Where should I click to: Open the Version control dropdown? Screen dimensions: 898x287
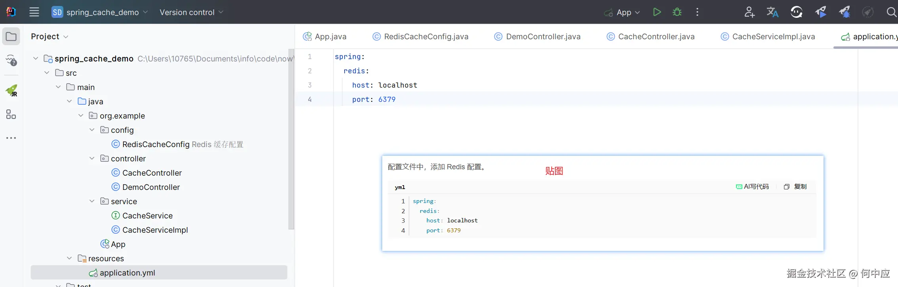(x=191, y=12)
